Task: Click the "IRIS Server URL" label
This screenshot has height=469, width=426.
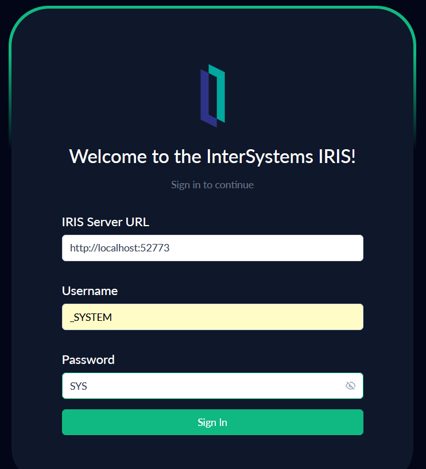Action: [x=105, y=222]
